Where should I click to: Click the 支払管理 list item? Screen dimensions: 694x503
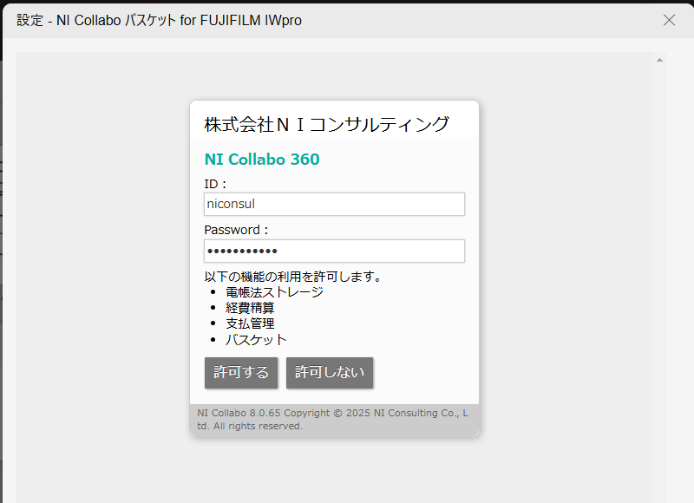click(x=250, y=323)
